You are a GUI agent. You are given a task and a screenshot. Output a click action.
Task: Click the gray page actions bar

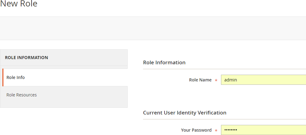153,28
